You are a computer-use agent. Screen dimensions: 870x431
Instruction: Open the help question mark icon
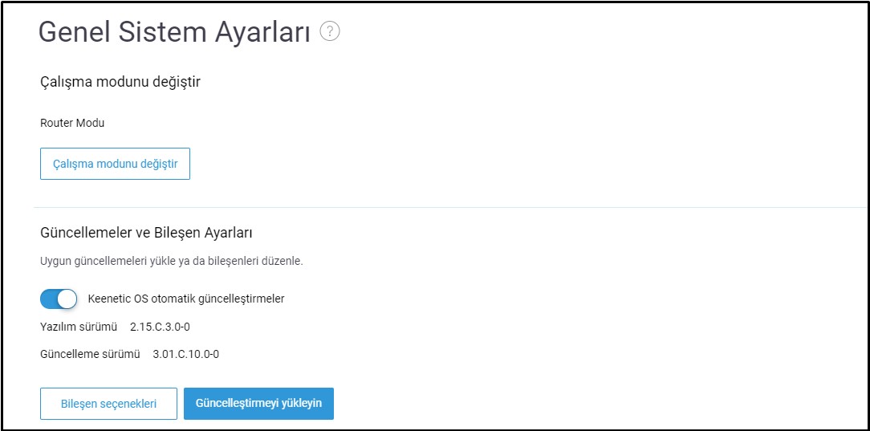coord(330,31)
